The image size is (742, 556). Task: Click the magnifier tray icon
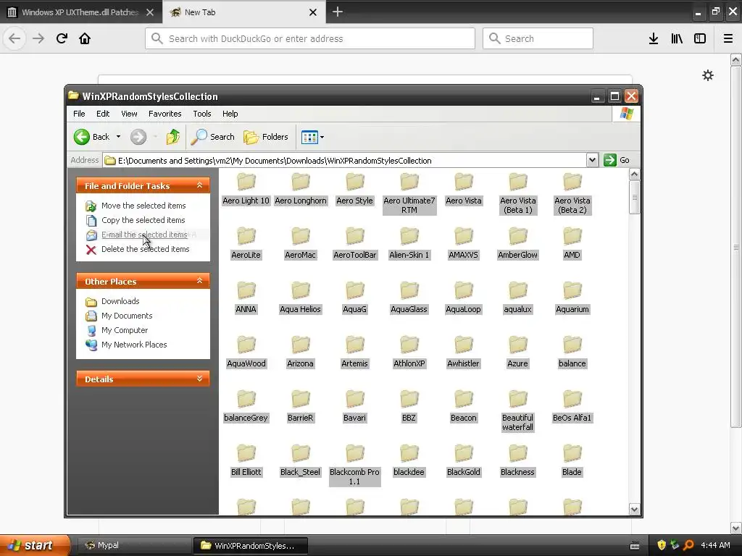point(688,545)
